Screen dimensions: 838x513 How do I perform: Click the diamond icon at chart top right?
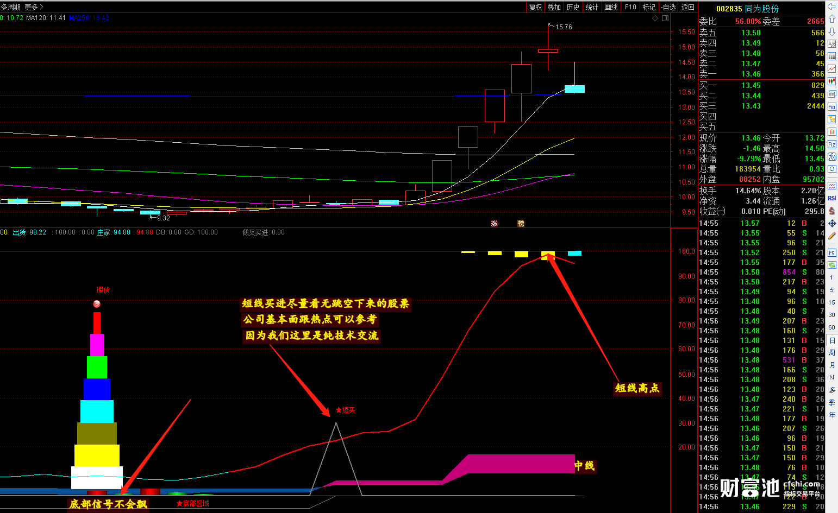coord(655,18)
